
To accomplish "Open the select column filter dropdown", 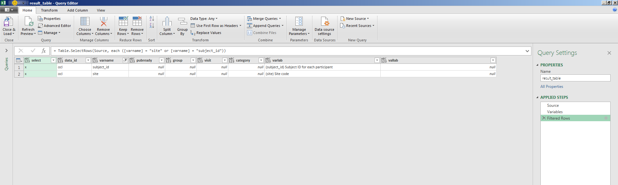I will (x=53, y=60).
